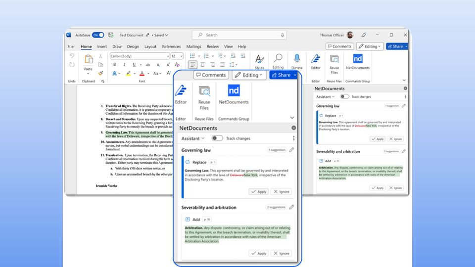Ignore the Arbitration suggestion in magnified callout

click(x=281, y=253)
